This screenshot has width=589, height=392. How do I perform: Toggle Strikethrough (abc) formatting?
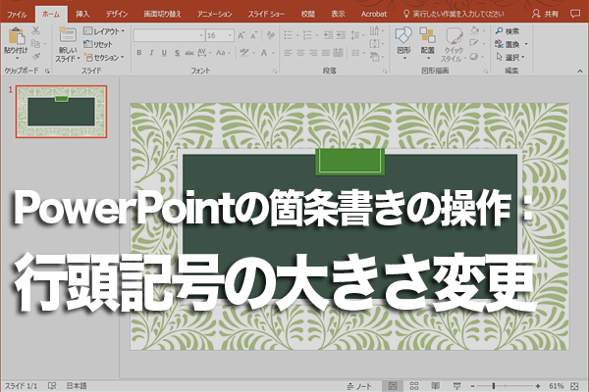coord(189,53)
